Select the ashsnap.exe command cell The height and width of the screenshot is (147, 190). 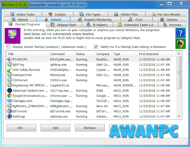pos(59,117)
